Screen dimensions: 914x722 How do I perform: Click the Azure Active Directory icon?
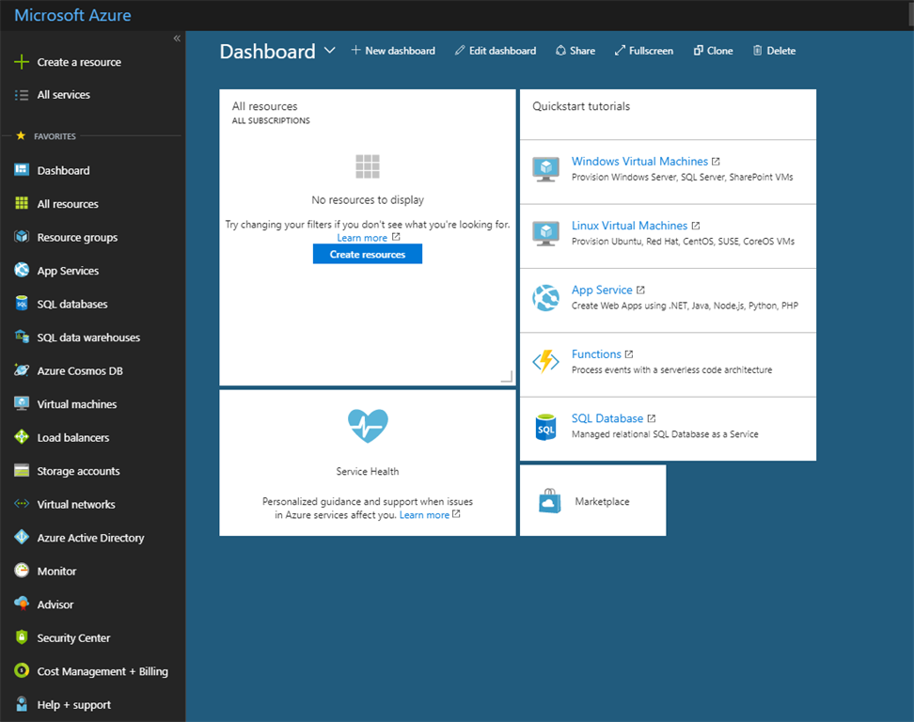coord(22,537)
